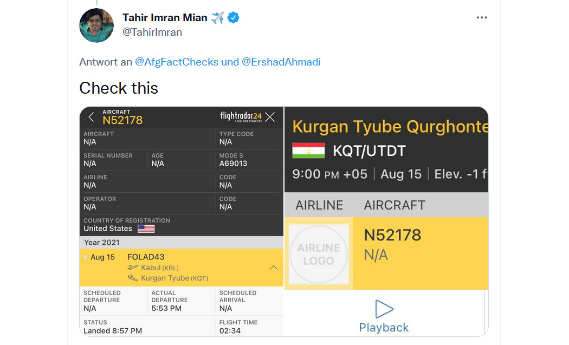Image resolution: width=569 pixels, height=345 pixels.
Task: Open the @TahirImran handle link
Action: tap(152, 32)
